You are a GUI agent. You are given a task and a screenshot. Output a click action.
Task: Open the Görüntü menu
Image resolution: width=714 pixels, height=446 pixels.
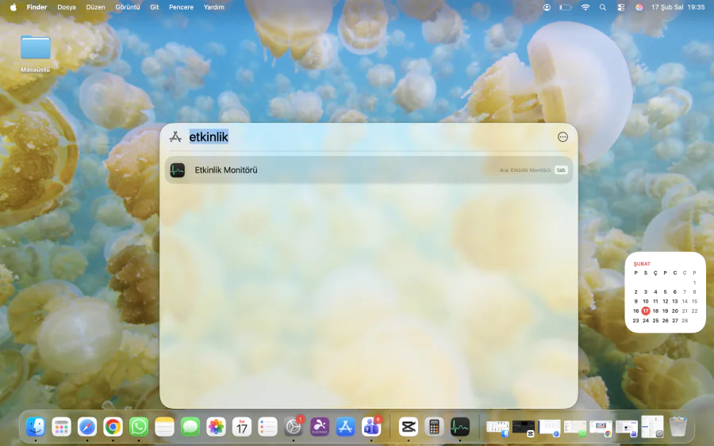[x=128, y=7]
